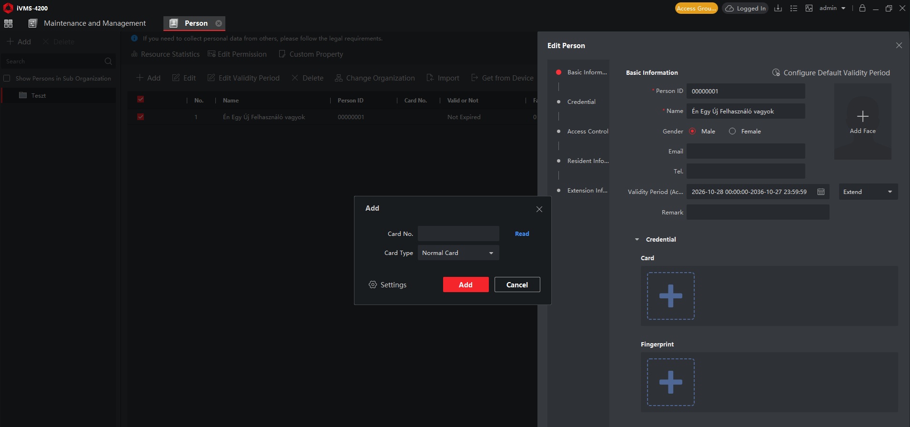Viewport: 910px width, 427px height.
Task: Switch to Maintenance and Management tab
Action: (87, 23)
